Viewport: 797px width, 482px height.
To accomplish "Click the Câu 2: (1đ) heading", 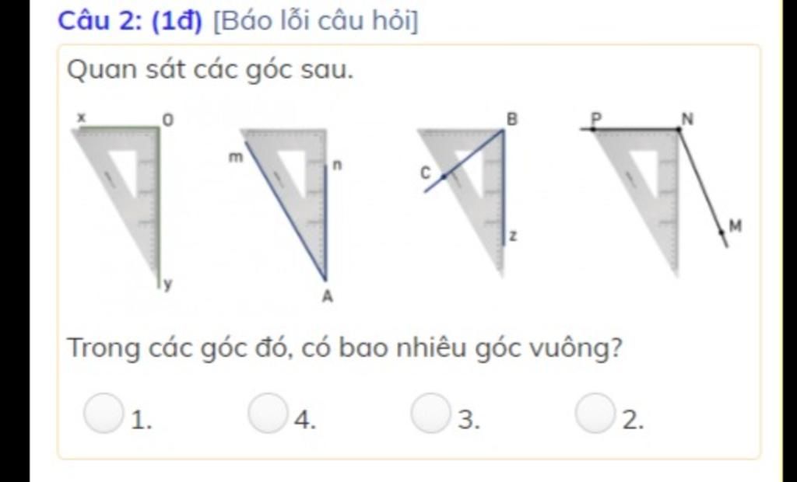I will click(x=130, y=21).
